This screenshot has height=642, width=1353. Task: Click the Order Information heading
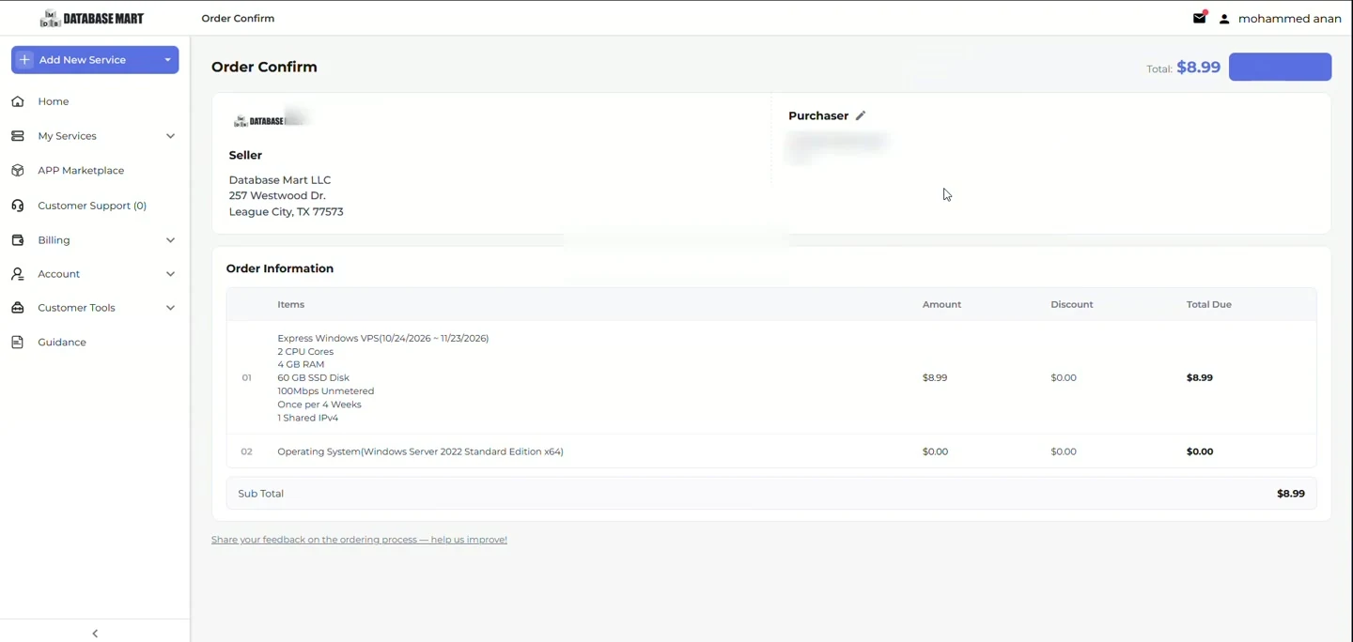point(279,268)
